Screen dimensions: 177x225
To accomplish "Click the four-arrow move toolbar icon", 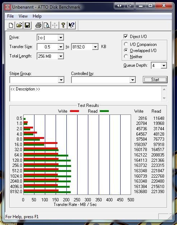I will [x=55, y=25].
